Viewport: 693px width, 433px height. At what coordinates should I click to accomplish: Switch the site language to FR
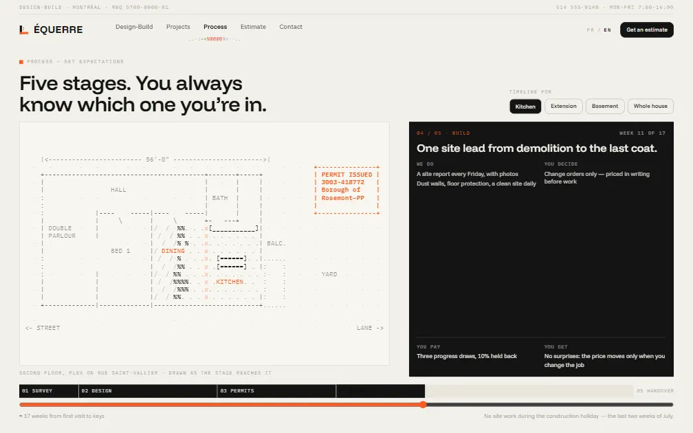590,30
